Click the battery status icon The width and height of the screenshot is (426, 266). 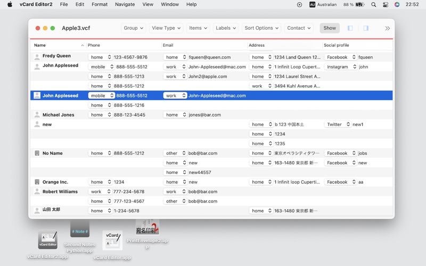[360, 5]
